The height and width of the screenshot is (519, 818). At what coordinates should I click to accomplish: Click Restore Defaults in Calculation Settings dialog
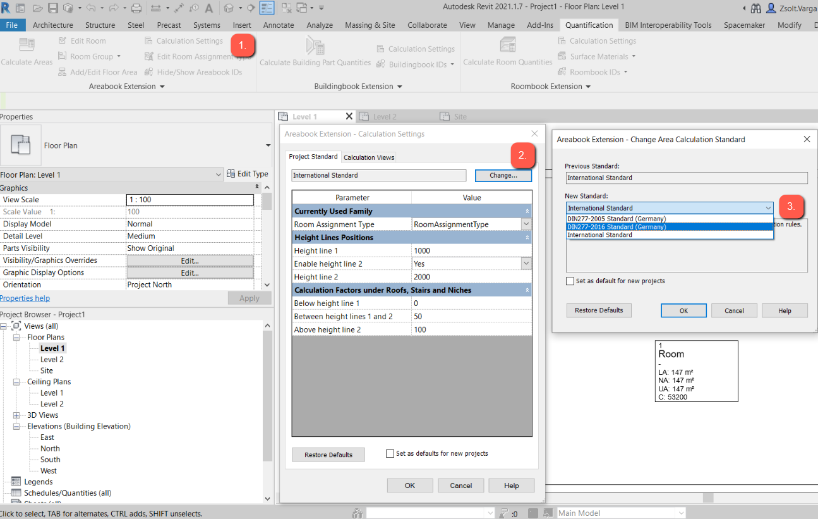coord(328,455)
